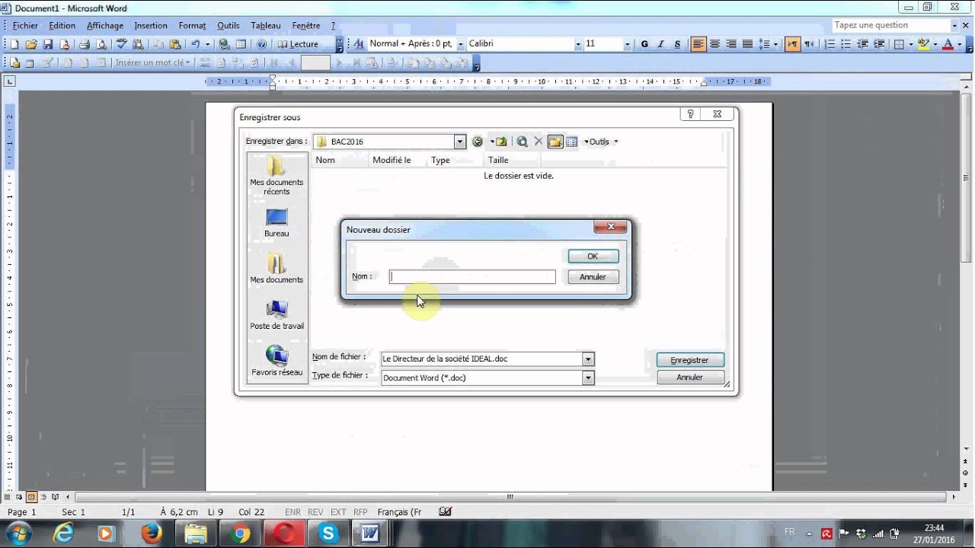Click the Open folder toolbar icon
This screenshot has width=975, height=548.
31,44
